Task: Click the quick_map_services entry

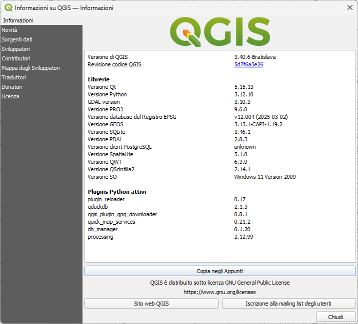Action: click(111, 222)
